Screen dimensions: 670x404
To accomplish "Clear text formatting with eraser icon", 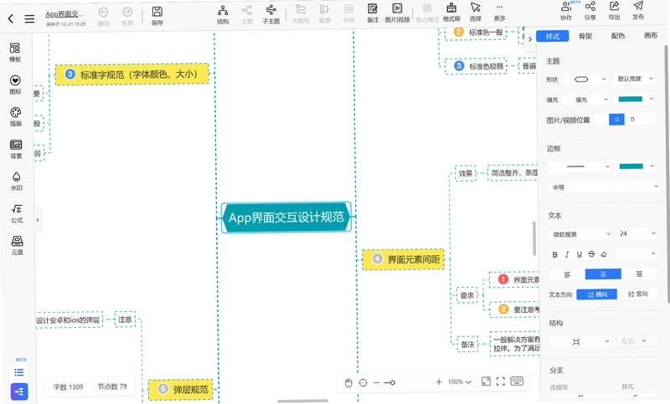I will [603, 254].
